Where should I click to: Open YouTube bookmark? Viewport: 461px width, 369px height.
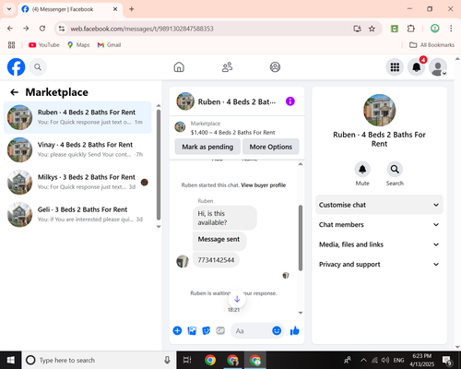coord(44,45)
